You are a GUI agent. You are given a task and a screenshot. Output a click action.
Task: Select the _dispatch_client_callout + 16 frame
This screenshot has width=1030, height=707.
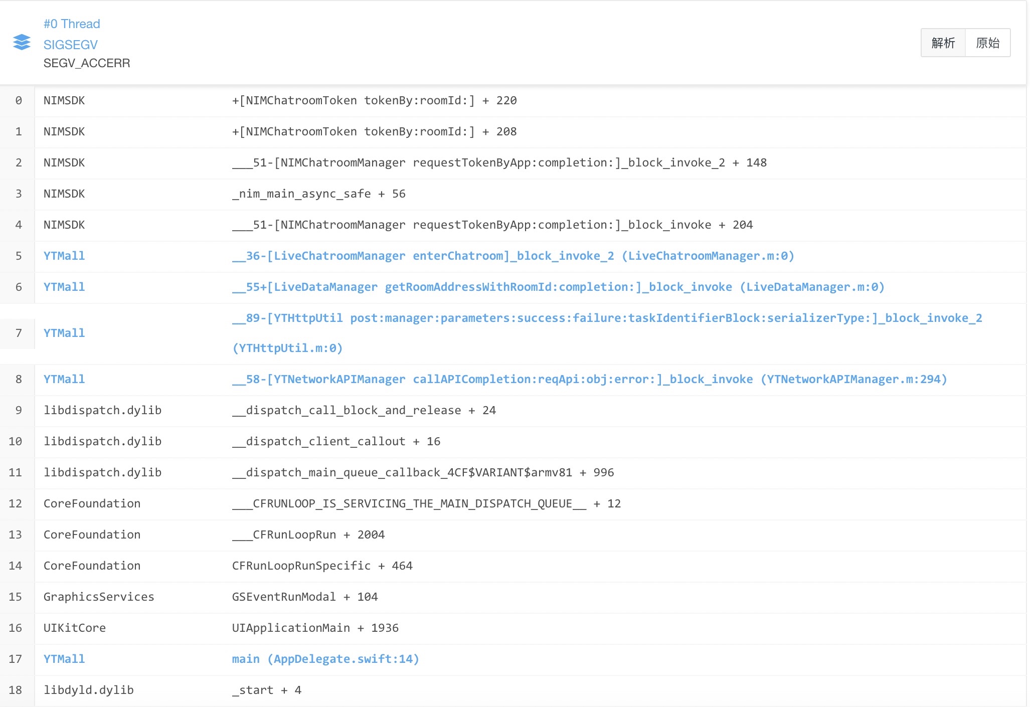click(x=336, y=442)
